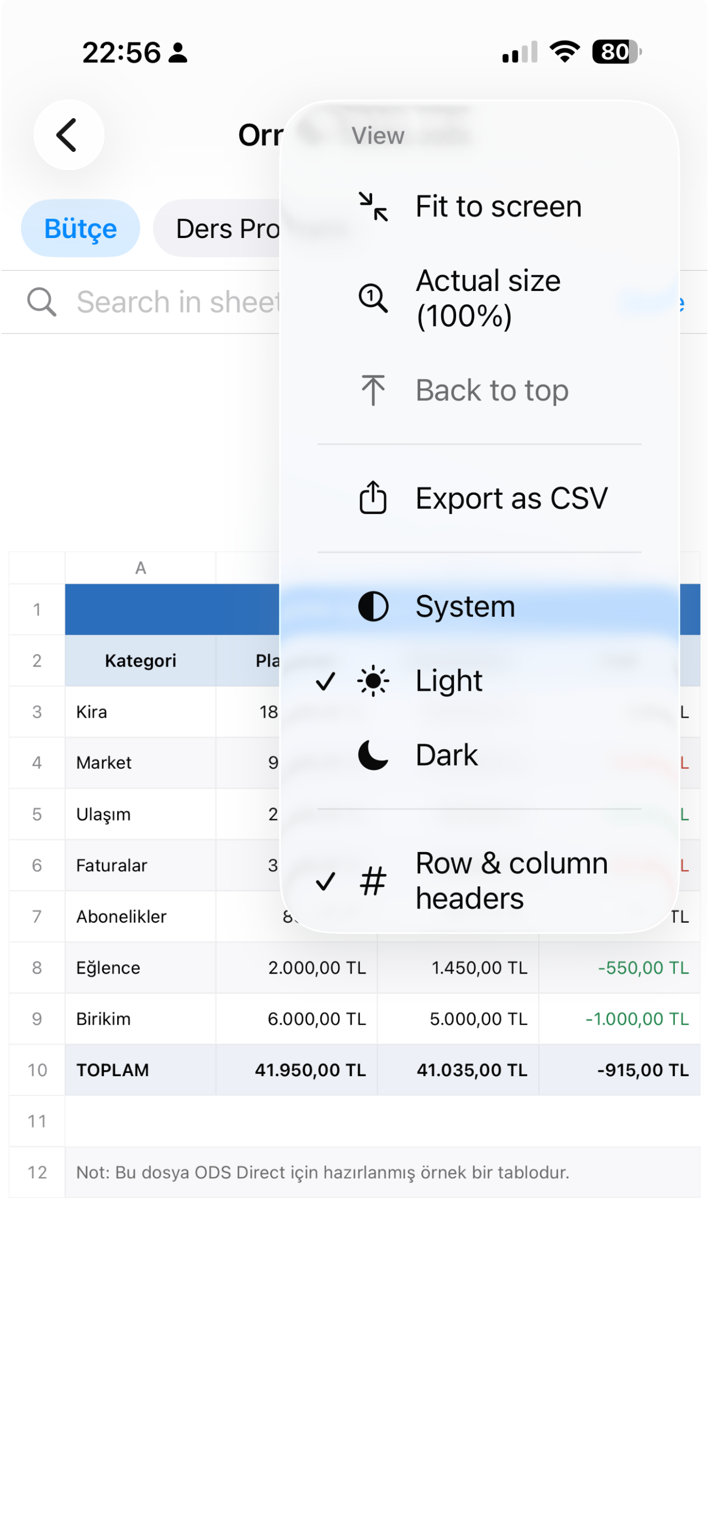
Task: Click the -1.000,00 TL cell
Action: [x=620, y=1019]
